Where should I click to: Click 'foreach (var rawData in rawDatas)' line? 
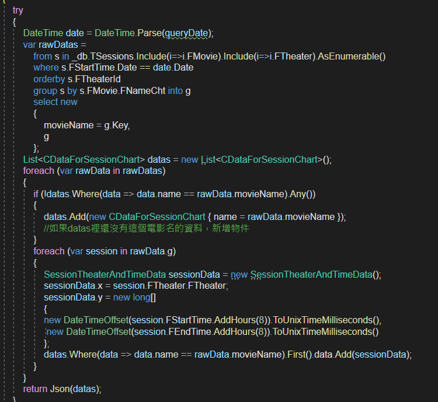click(x=95, y=171)
